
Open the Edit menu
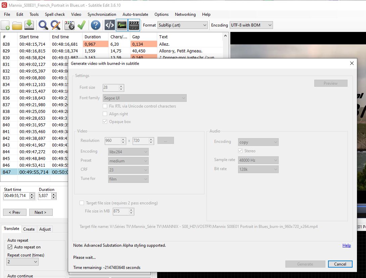tap(19, 14)
